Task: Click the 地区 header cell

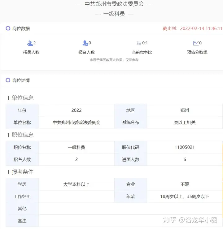Action: tap(131, 110)
